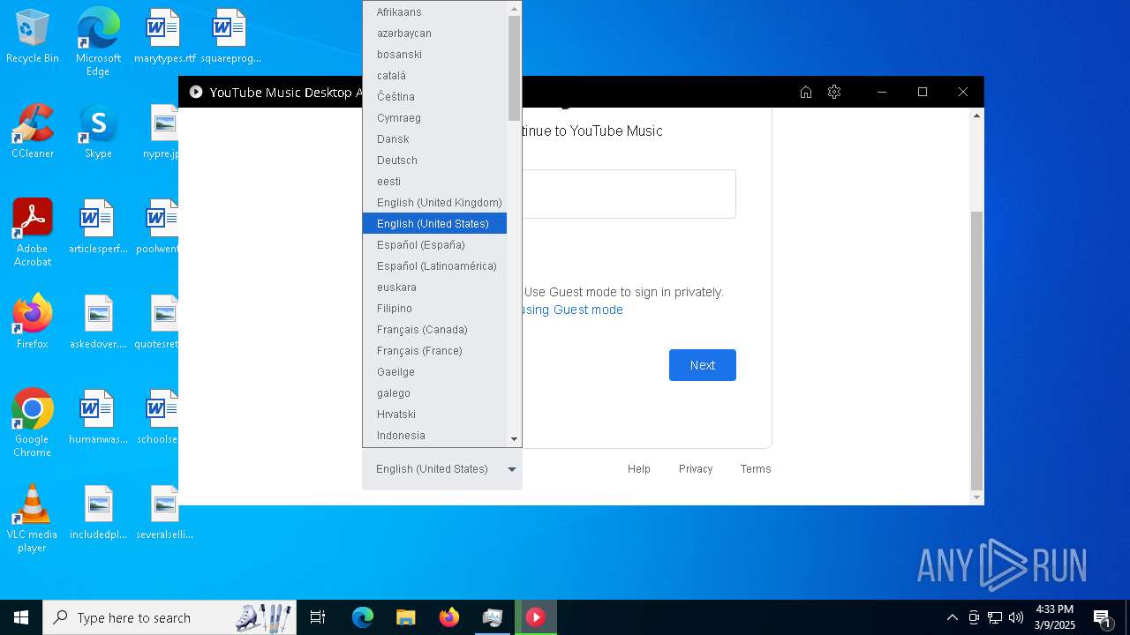Select euskara language option
This screenshot has height=635, width=1130.
coord(434,288)
